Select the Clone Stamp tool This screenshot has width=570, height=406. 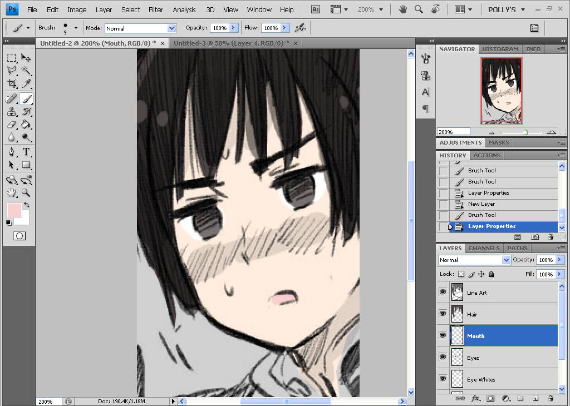coord(12,111)
